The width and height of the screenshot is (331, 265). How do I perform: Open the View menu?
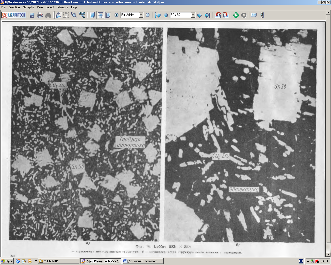pos(40,7)
